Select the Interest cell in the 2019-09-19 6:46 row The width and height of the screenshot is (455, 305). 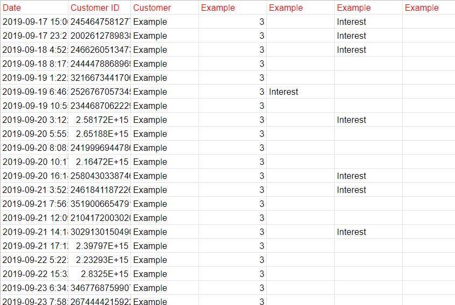(x=300, y=92)
